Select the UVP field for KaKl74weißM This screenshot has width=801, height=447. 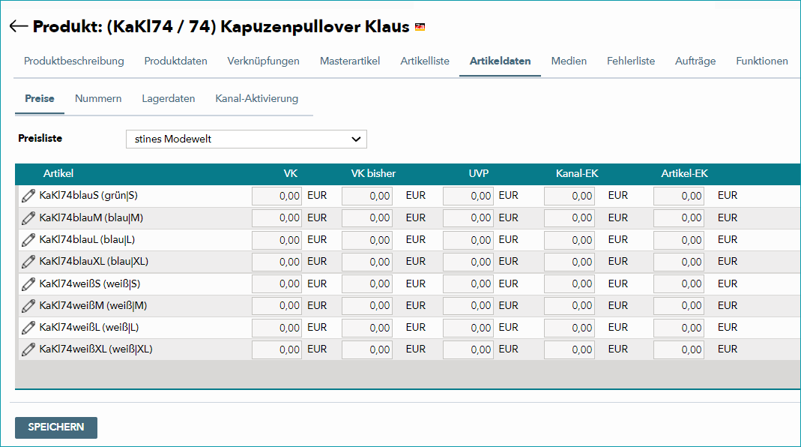(468, 306)
